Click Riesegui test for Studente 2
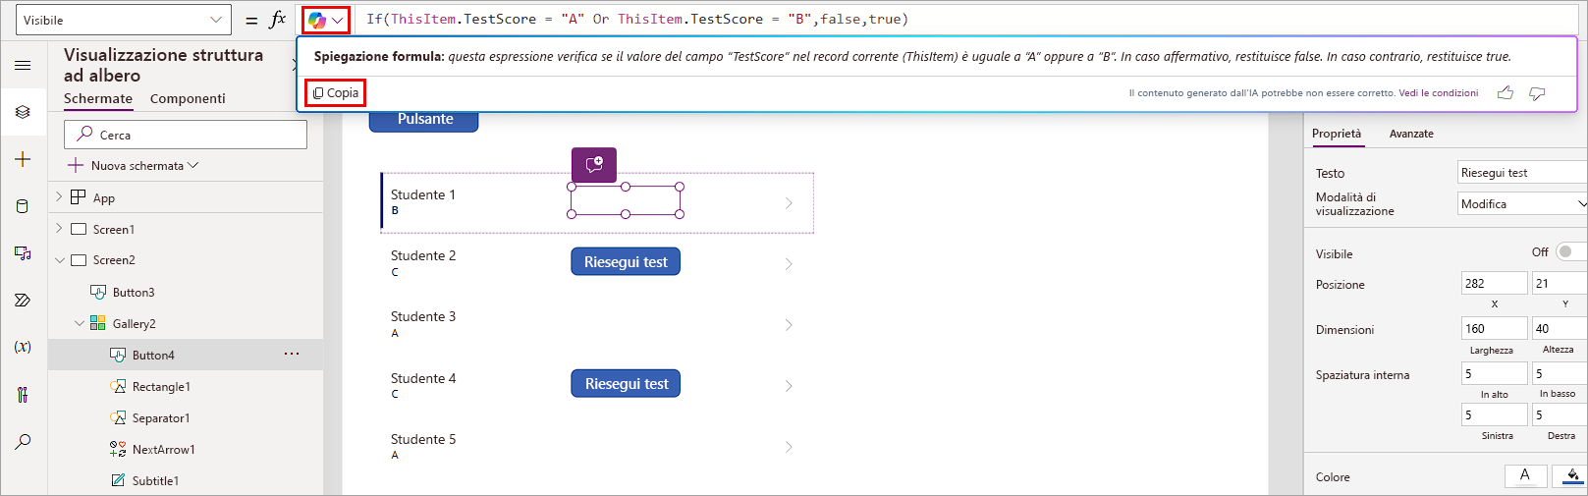This screenshot has height=496, width=1588. coord(626,262)
